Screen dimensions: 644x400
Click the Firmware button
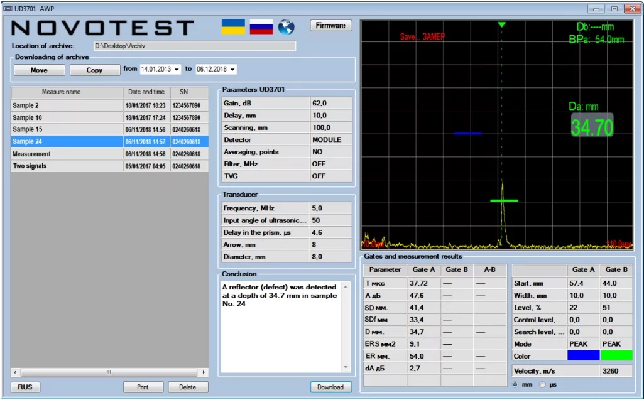click(330, 26)
